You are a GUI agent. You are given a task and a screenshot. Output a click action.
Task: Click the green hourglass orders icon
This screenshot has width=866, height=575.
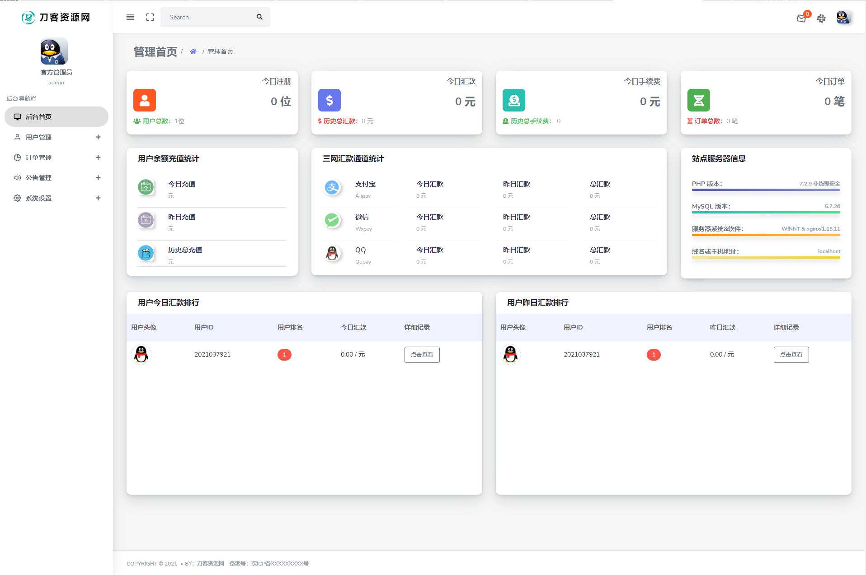(x=698, y=100)
